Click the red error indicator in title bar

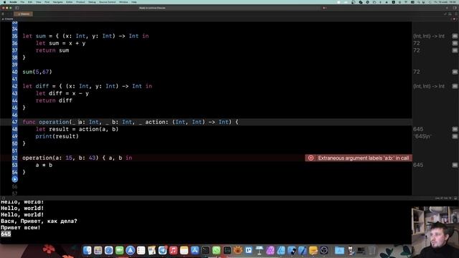324,8
